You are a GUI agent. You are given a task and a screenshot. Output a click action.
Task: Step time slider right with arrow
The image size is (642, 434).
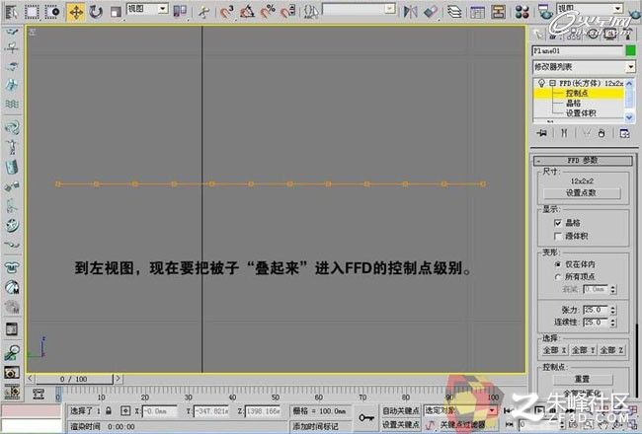point(118,379)
